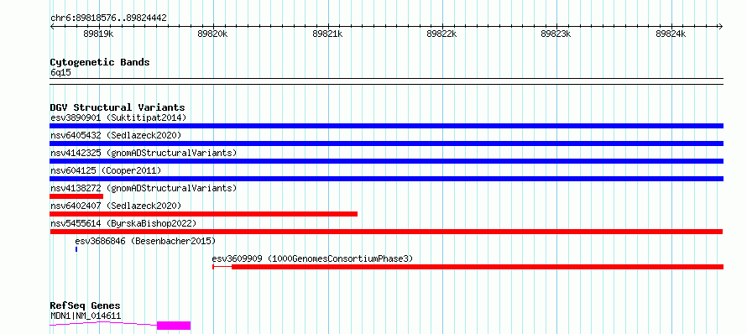Click the tiny blue mark under esv3686846

click(x=76, y=249)
